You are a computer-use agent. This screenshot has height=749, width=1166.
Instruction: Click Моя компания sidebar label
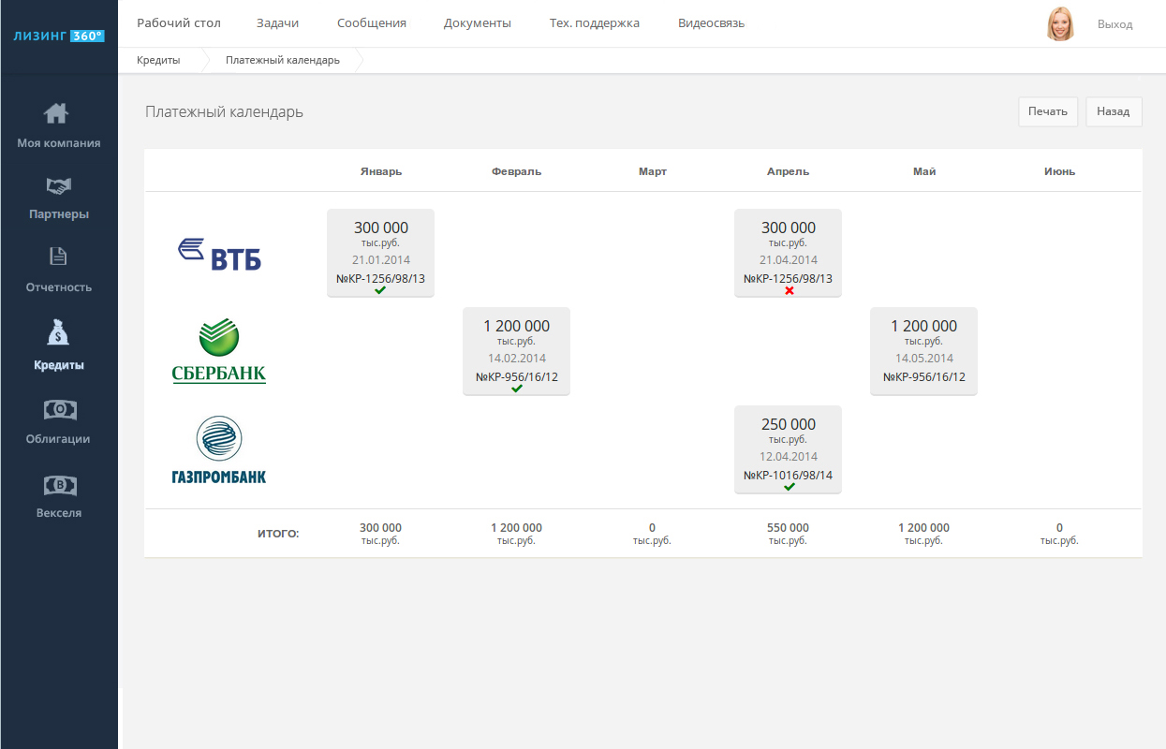pyautogui.click(x=58, y=143)
